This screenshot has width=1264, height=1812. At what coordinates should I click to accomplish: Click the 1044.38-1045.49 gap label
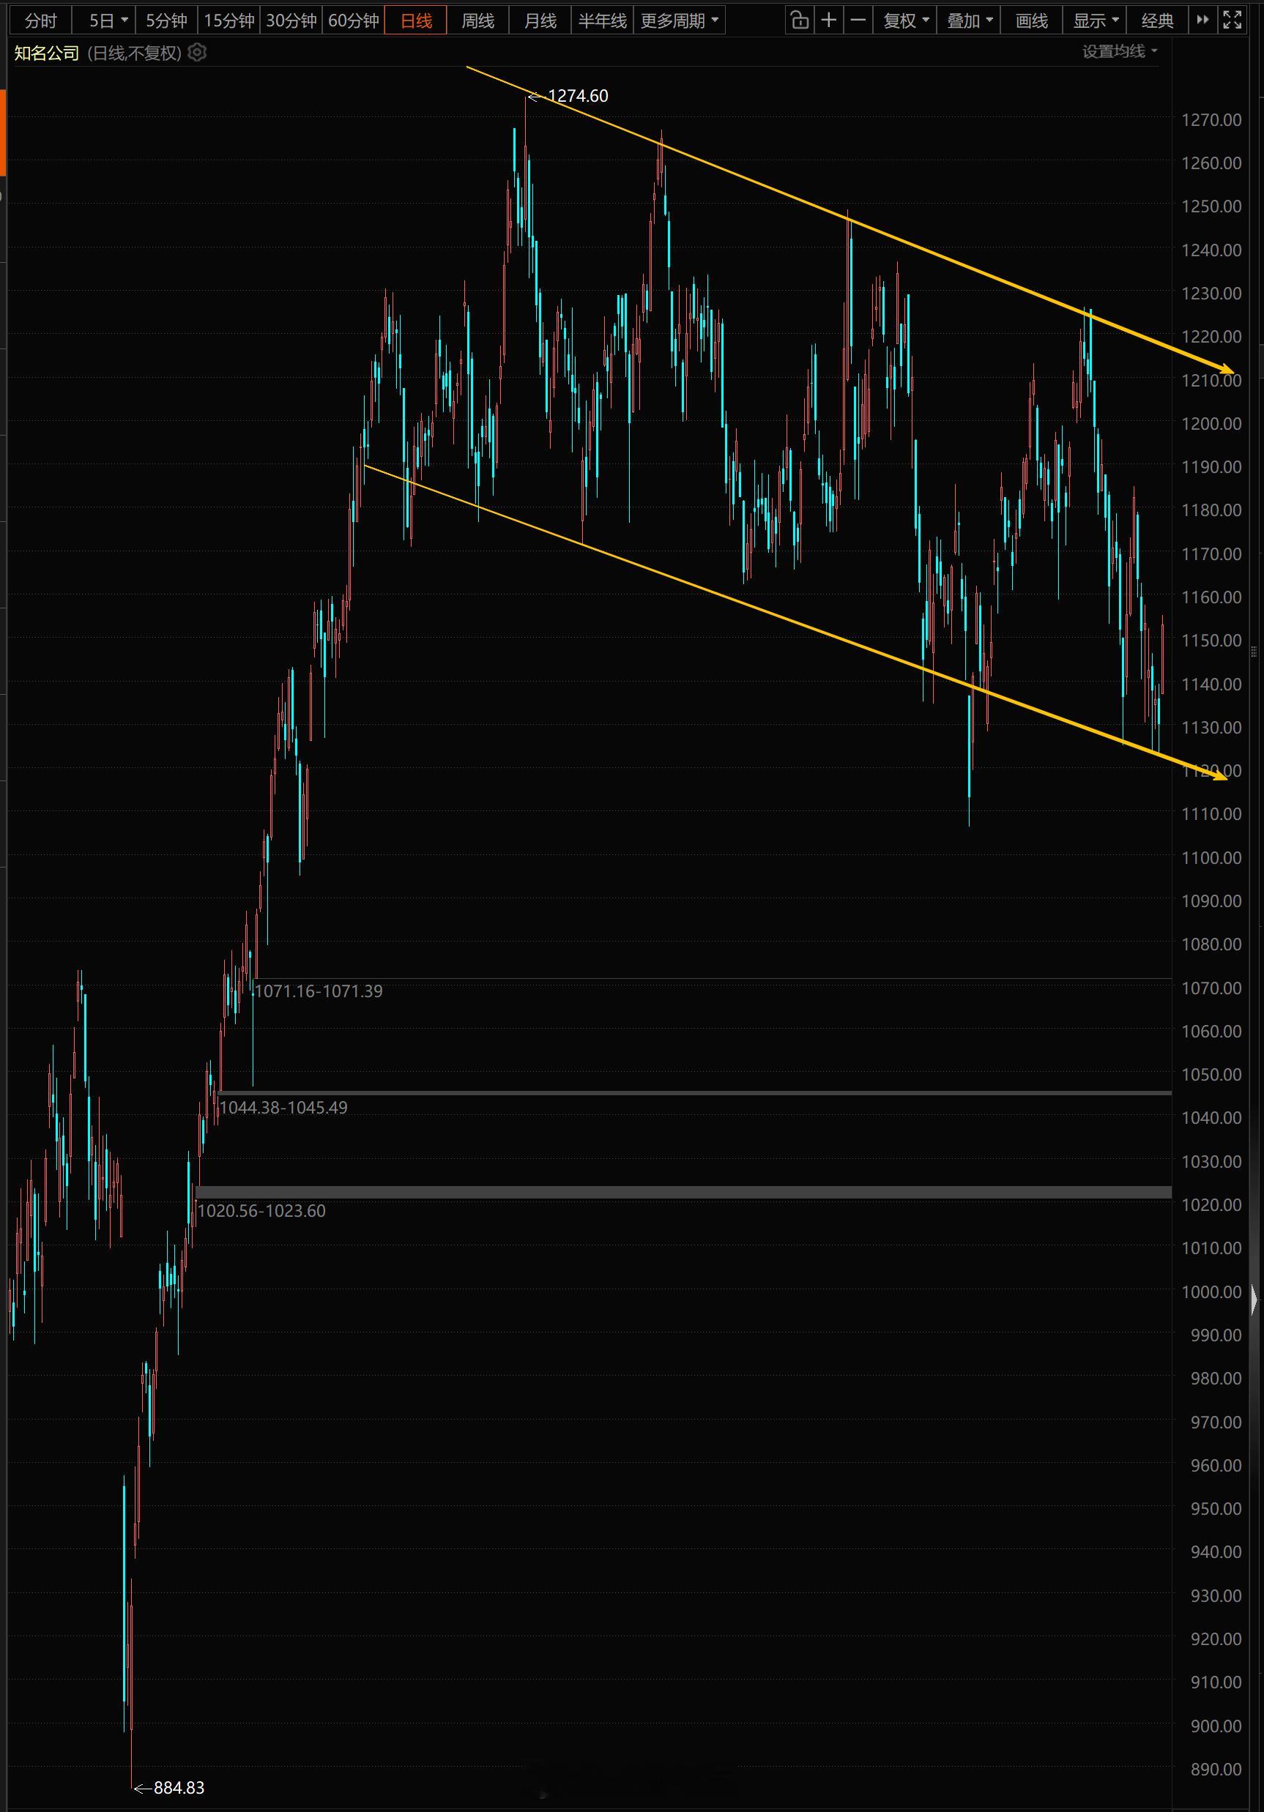(x=283, y=1107)
